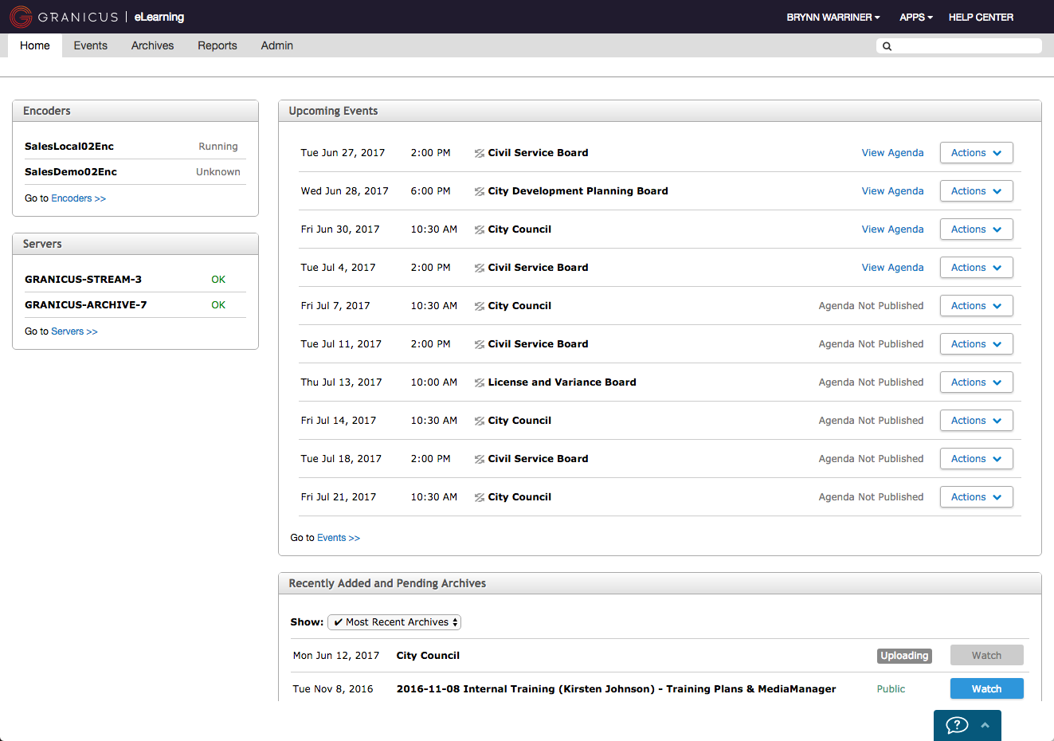
Task: Click event icon beside Jun 27 Civil Service Board
Action: pyautogui.click(x=480, y=153)
